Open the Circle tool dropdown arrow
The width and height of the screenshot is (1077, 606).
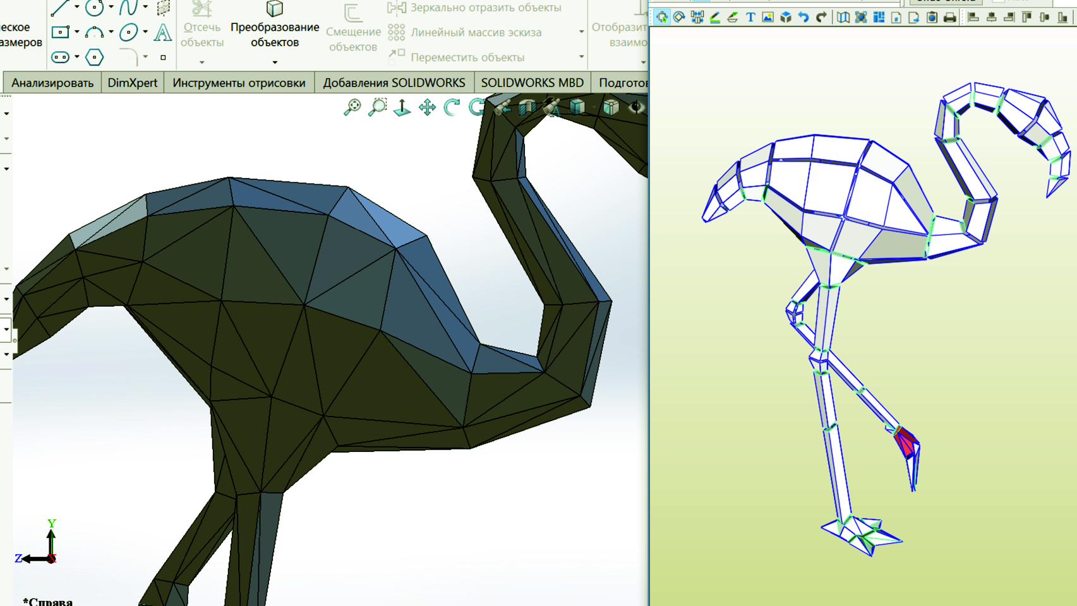click(111, 7)
